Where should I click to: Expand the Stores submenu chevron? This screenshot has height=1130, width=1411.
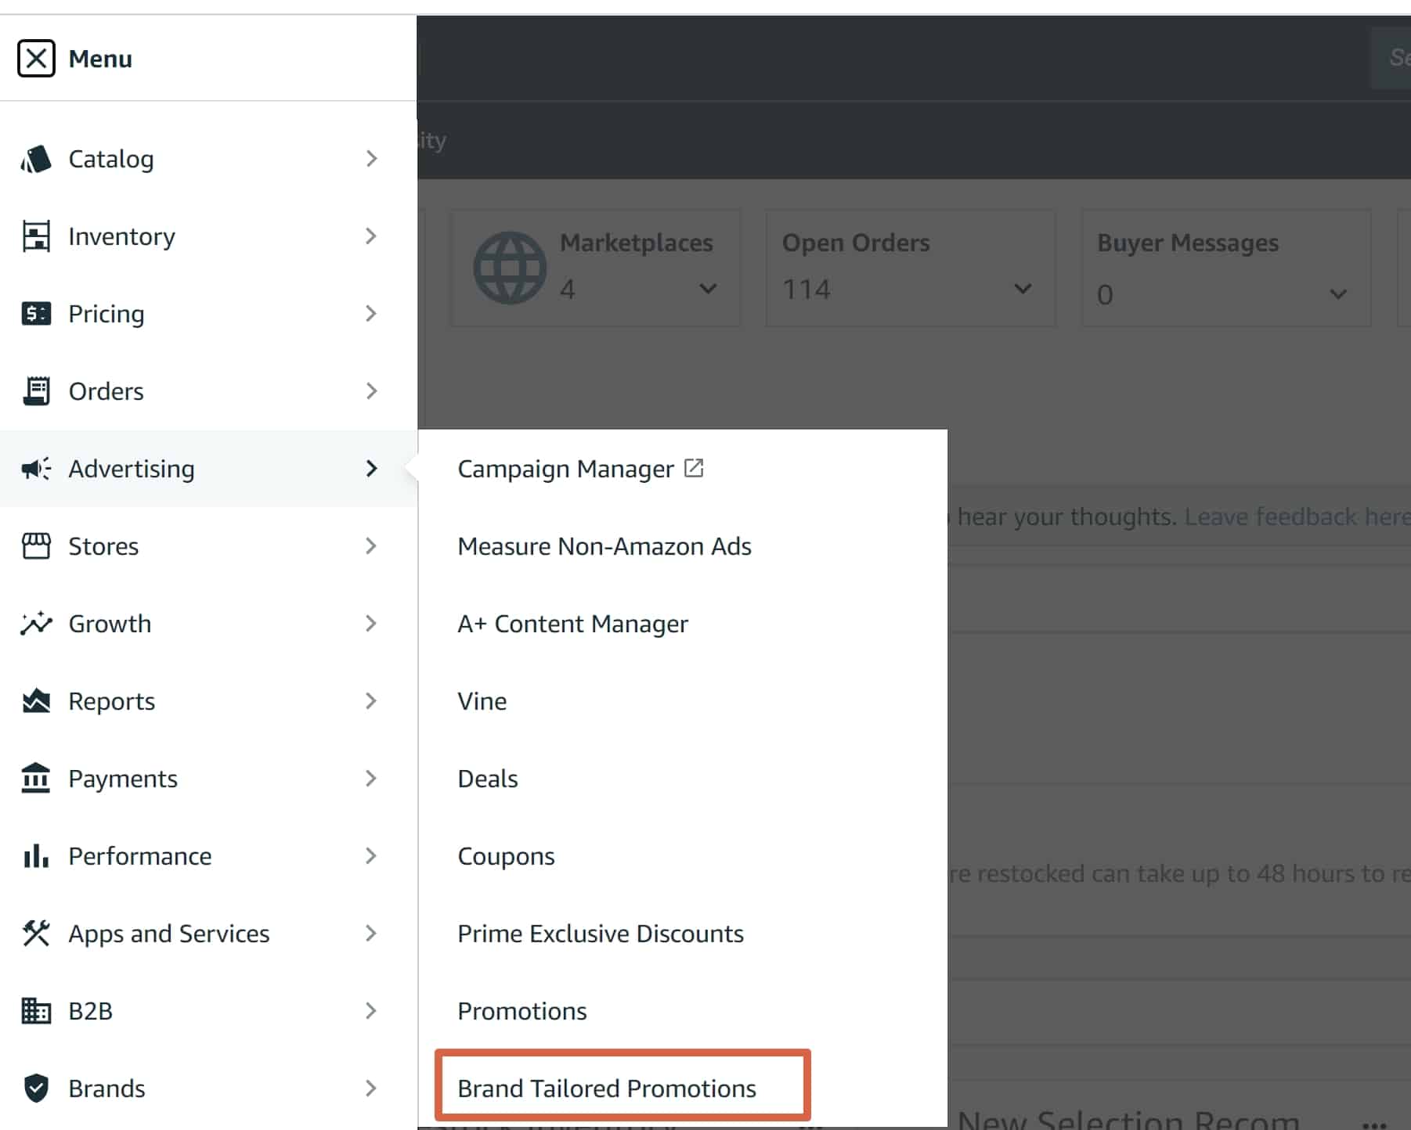(371, 546)
